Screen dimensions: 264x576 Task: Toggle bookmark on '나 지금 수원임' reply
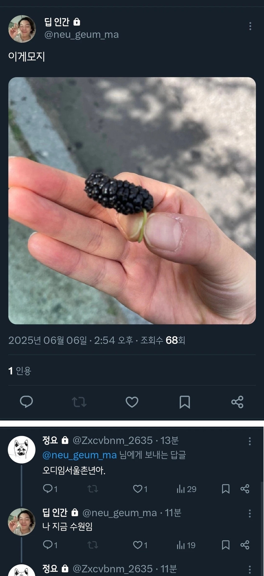coord(225,545)
